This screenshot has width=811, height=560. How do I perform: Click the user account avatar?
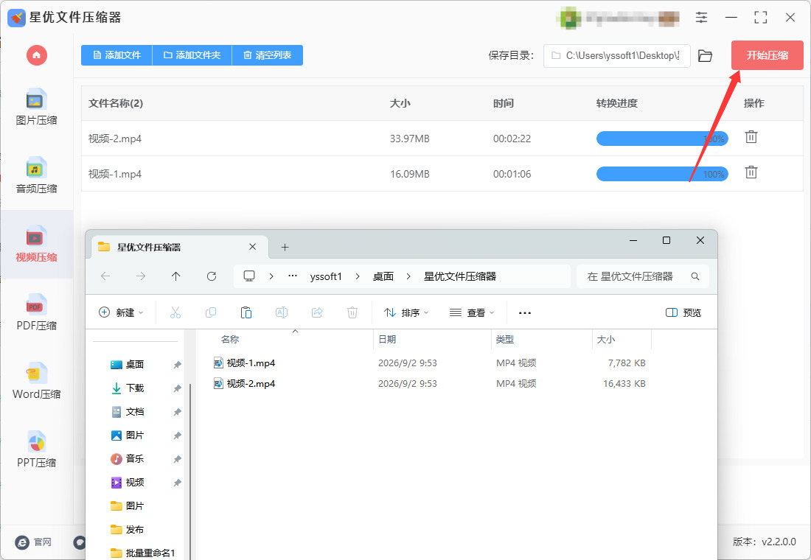pos(569,18)
